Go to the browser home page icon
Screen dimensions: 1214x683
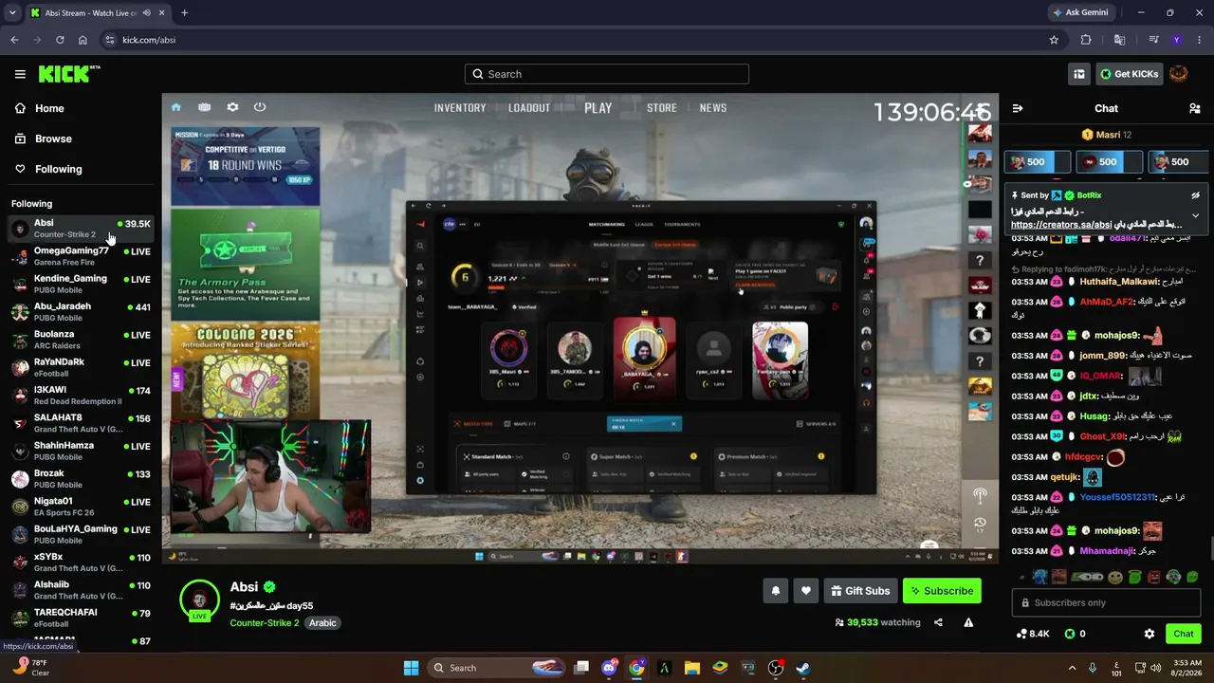pos(83,40)
